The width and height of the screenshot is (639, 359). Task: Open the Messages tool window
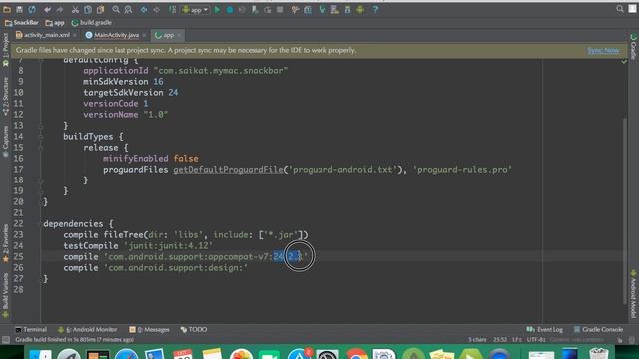point(149,329)
